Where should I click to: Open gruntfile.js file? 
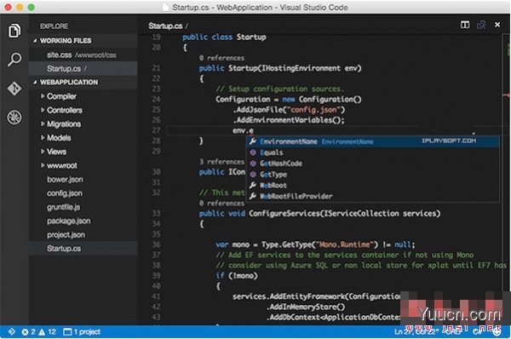(x=83, y=207)
